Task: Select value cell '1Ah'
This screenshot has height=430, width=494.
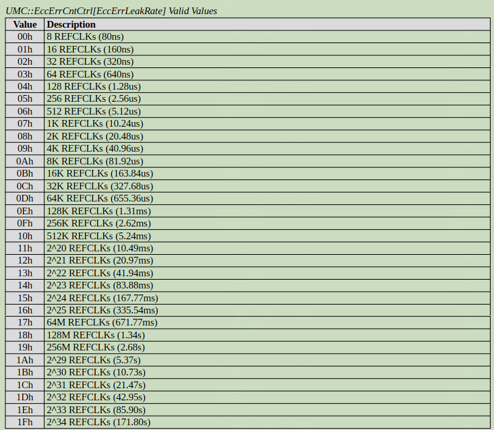Action: click(x=25, y=360)
